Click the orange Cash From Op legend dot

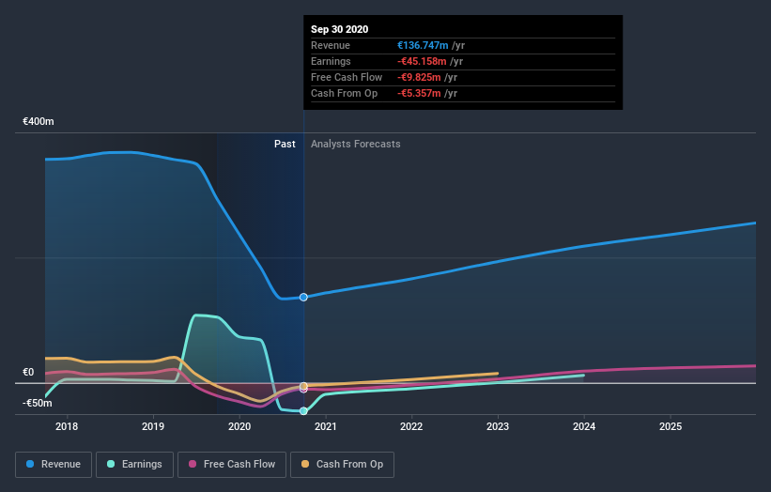point(305,464)
